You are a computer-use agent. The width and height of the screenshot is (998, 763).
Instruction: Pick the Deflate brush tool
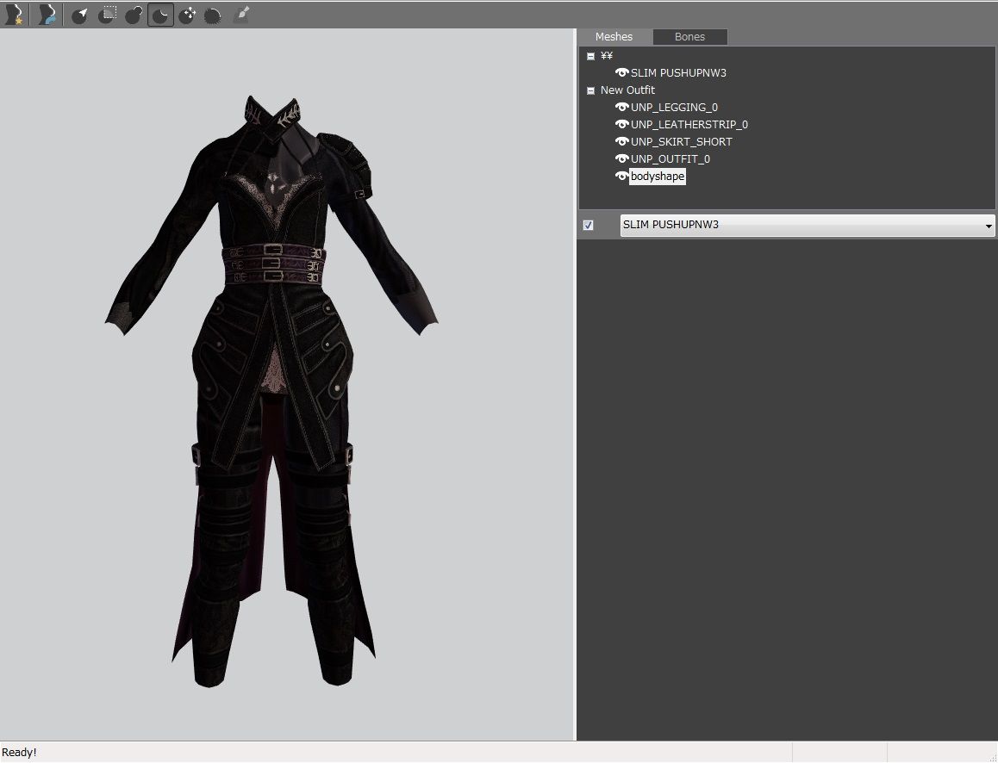[160, 15]
